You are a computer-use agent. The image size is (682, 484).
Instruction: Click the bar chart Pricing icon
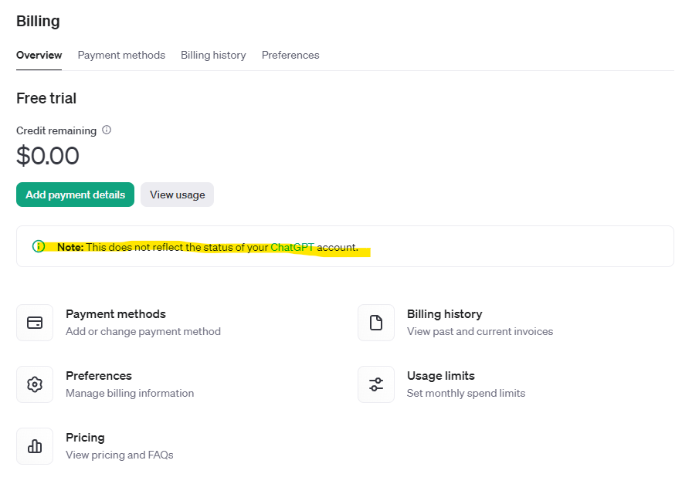(35, 446)
